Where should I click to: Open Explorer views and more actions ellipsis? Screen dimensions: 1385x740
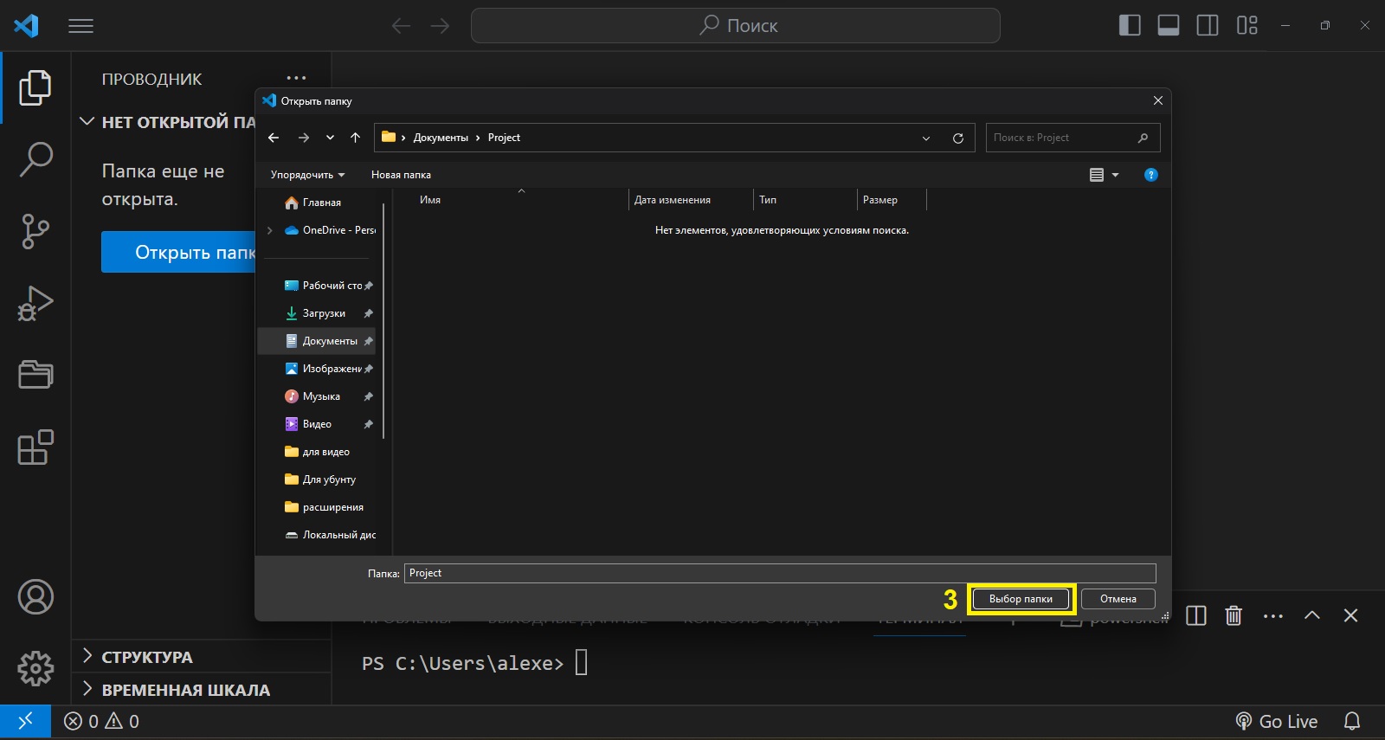tap(296, 78)
